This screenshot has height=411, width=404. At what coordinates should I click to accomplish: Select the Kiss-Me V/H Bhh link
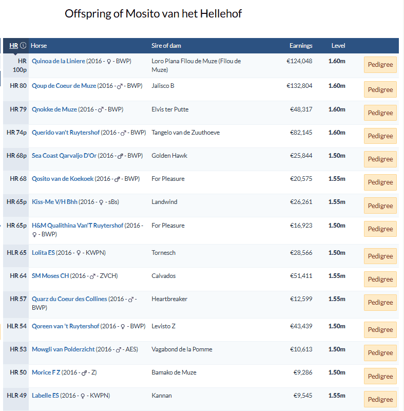[54, 201]
